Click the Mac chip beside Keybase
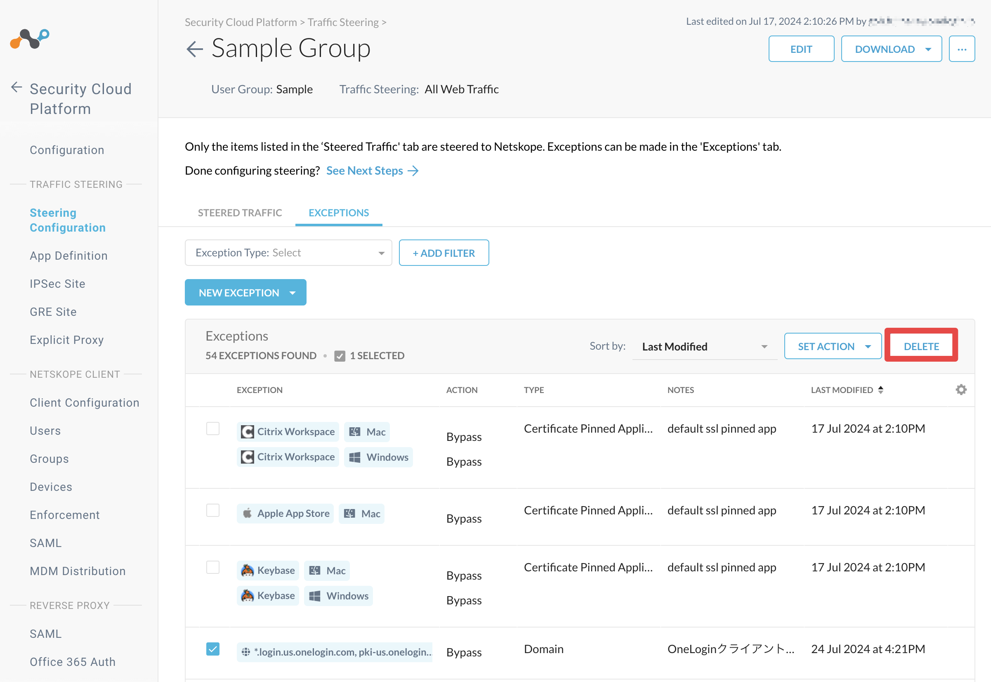Image resolution: width=991 pixels, height=682 pixels. tap(327, 570)
